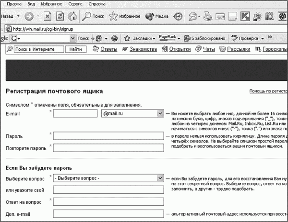Click the Kaspersky K icon

coord(245,16)
